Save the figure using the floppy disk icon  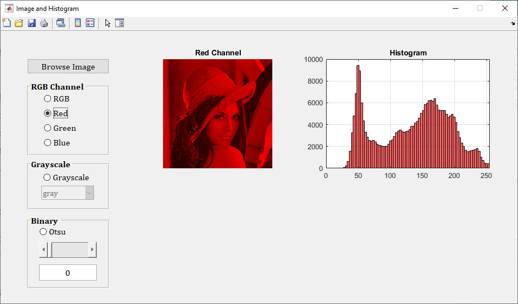[x=32, y=23]
